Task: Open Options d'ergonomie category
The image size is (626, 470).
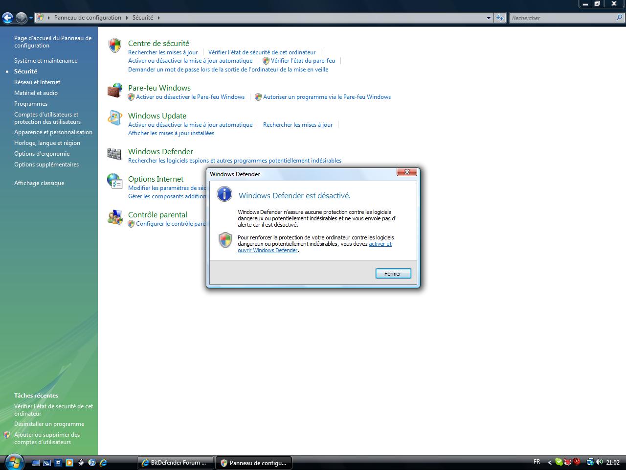Action: pyautogui.click(x=42, y=154)
